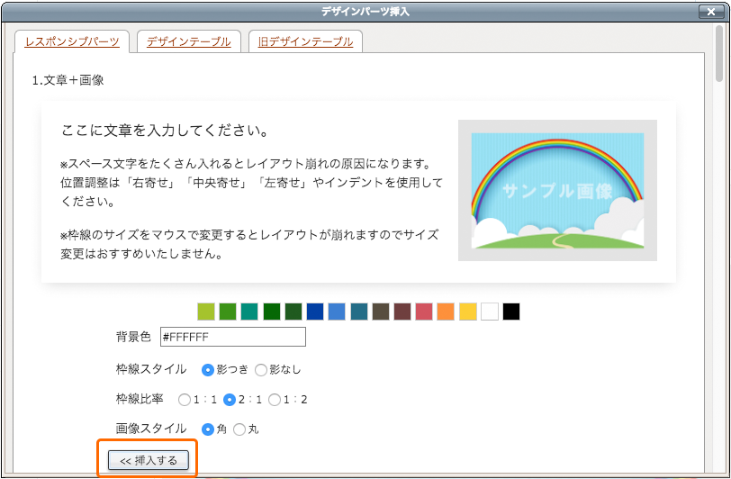Pick the light blue color swatch
The height and width of the screenshot is (479, 731).
pos(337,312)
